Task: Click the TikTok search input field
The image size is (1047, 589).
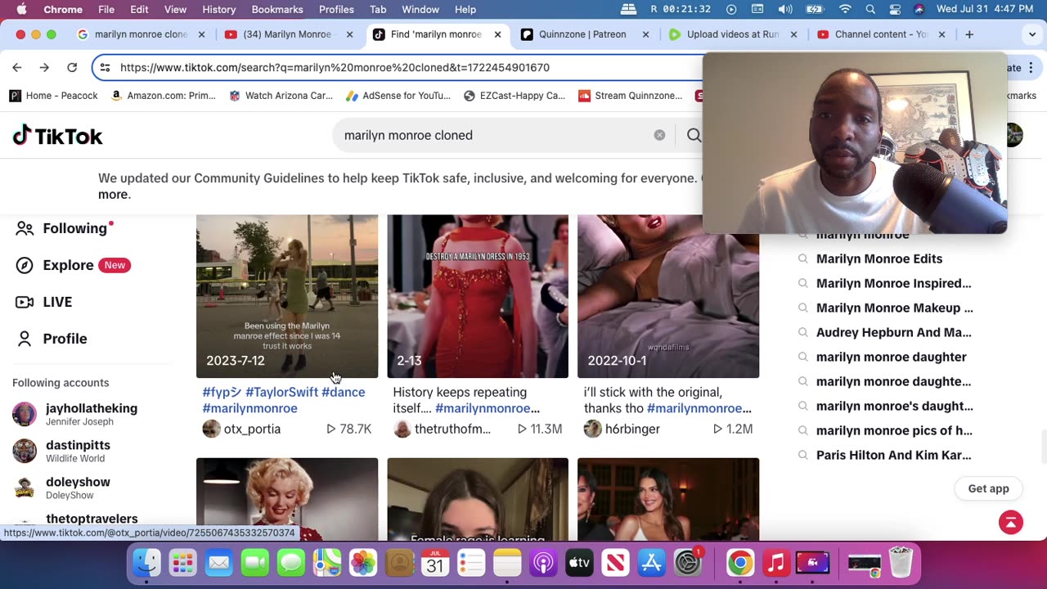Action: 495,135
